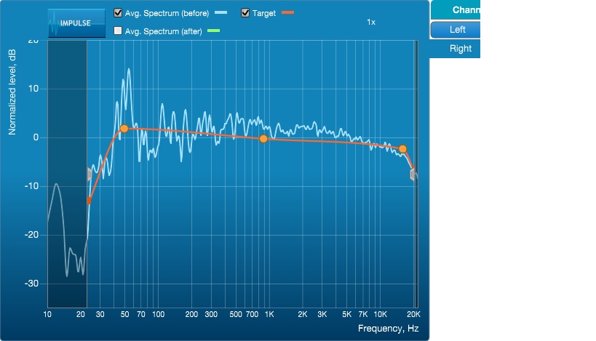Click the 20K frequency axis tick label
596x341 pixels.
[x=413, y=314]
